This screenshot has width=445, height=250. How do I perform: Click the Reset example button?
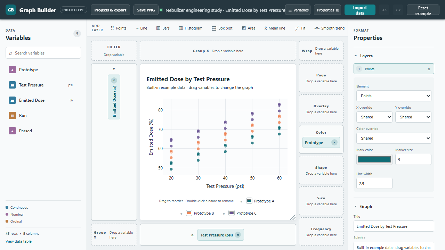coord(423,10)
